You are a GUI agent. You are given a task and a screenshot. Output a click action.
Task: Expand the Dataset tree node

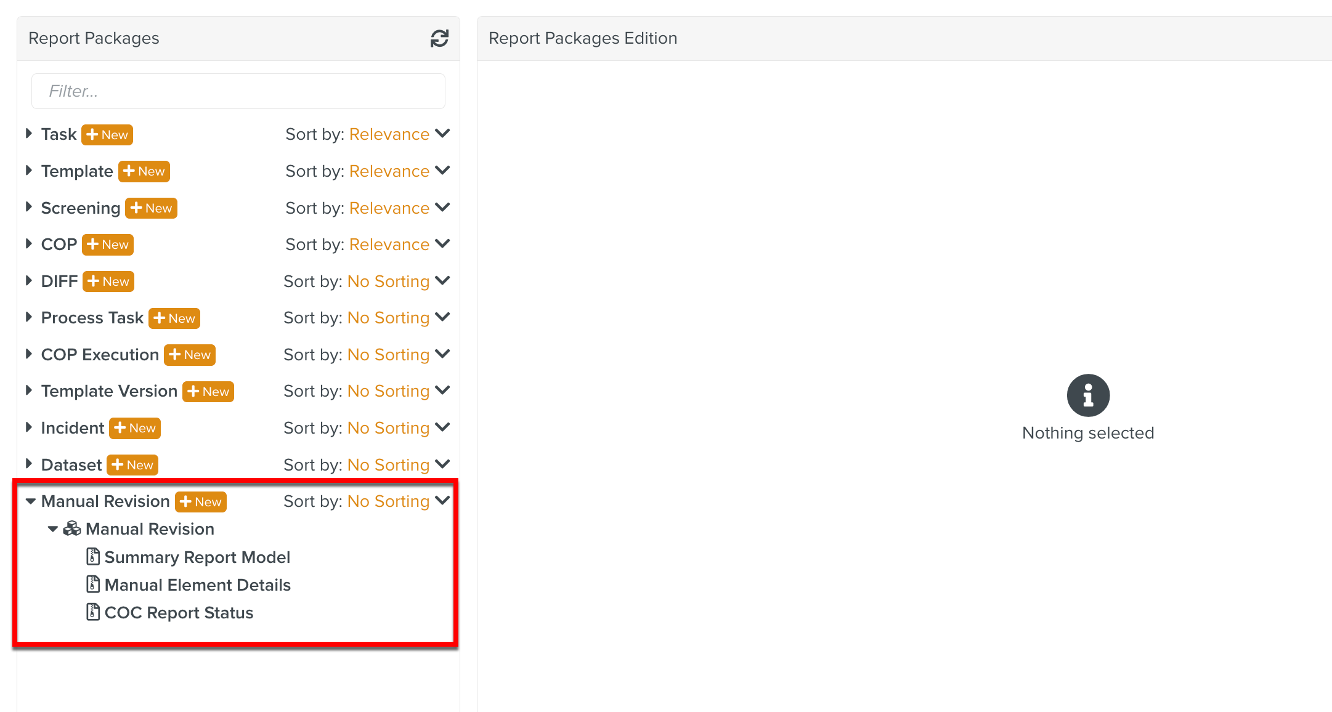(x=29, y=464)
